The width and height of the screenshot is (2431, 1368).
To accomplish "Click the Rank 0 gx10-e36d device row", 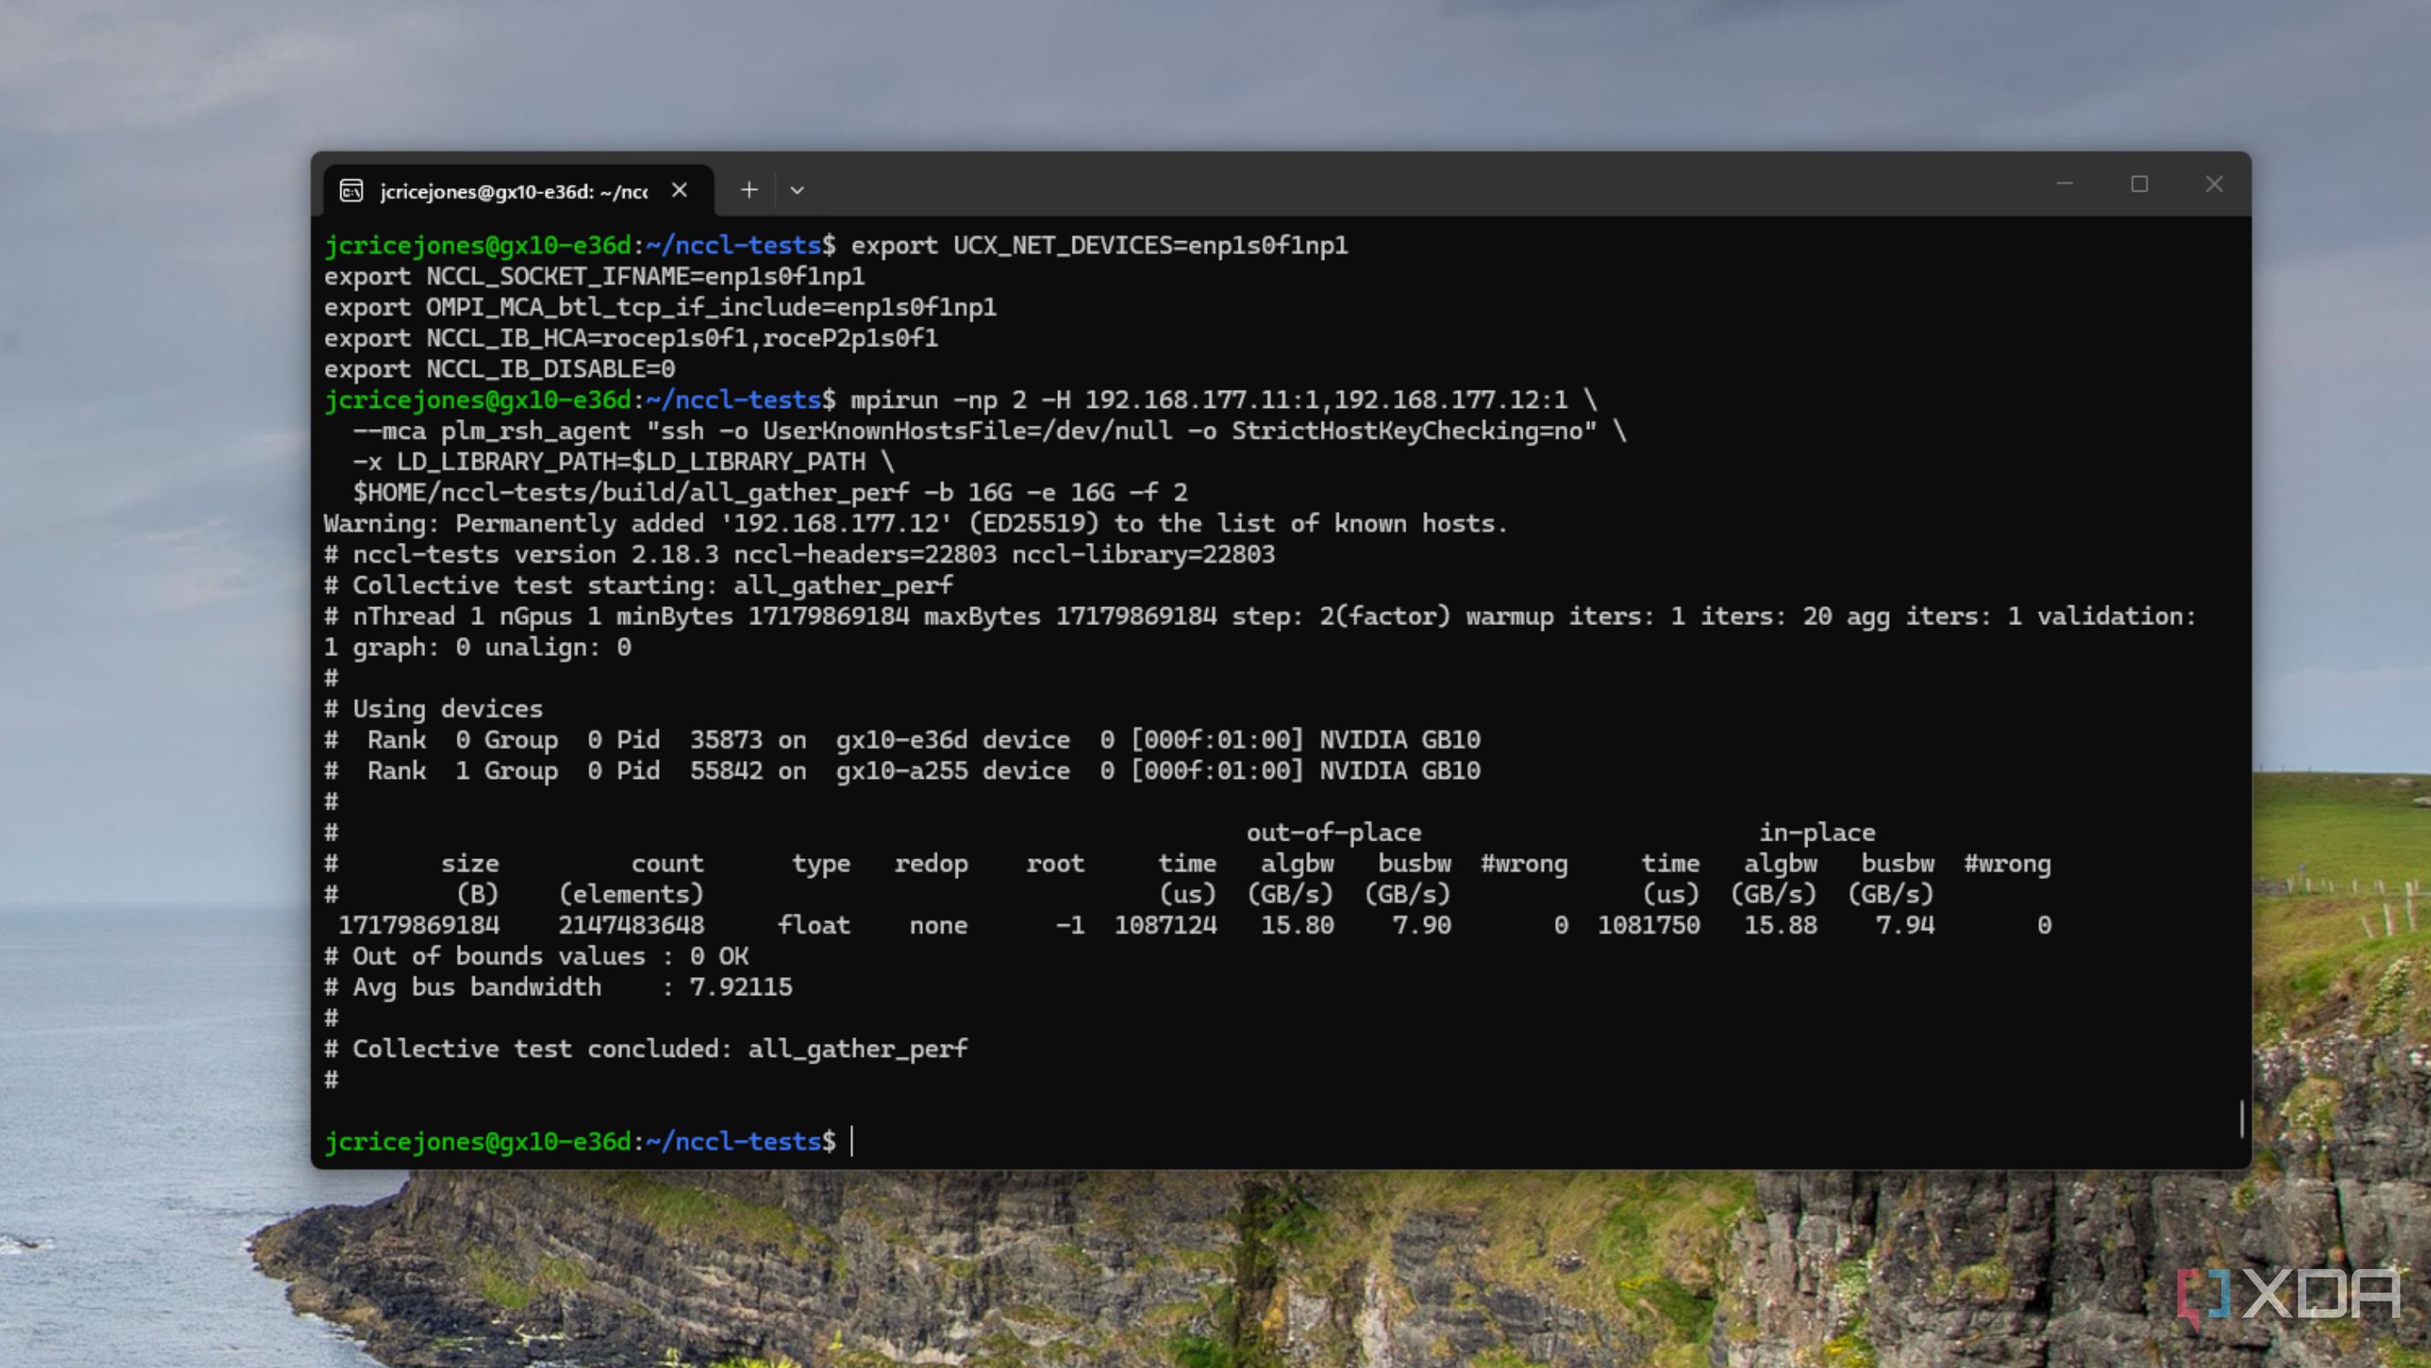I will pyautogui.click(x=902, y=740).
